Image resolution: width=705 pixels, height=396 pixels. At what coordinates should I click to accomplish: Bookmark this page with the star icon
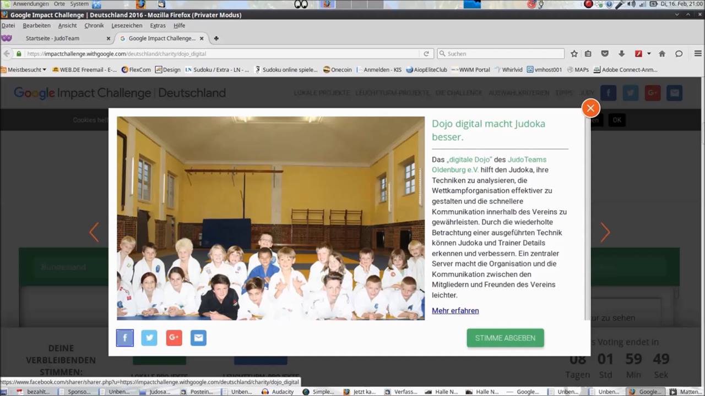click(574, 54)
